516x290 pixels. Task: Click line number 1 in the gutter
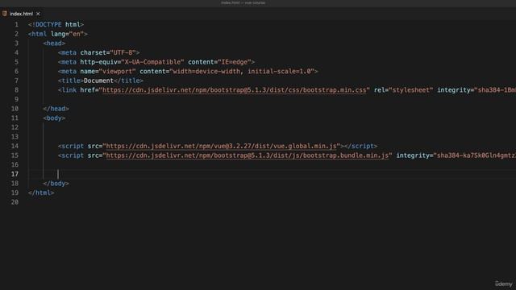tap(16, 25)
